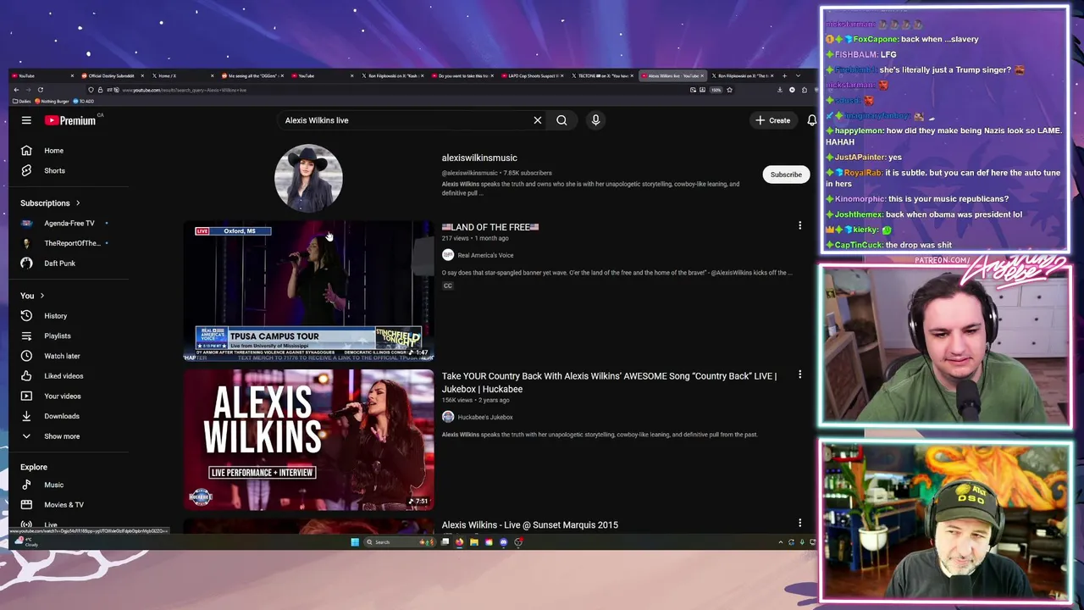
Task: Open the Create button
Action: point(773,120)
